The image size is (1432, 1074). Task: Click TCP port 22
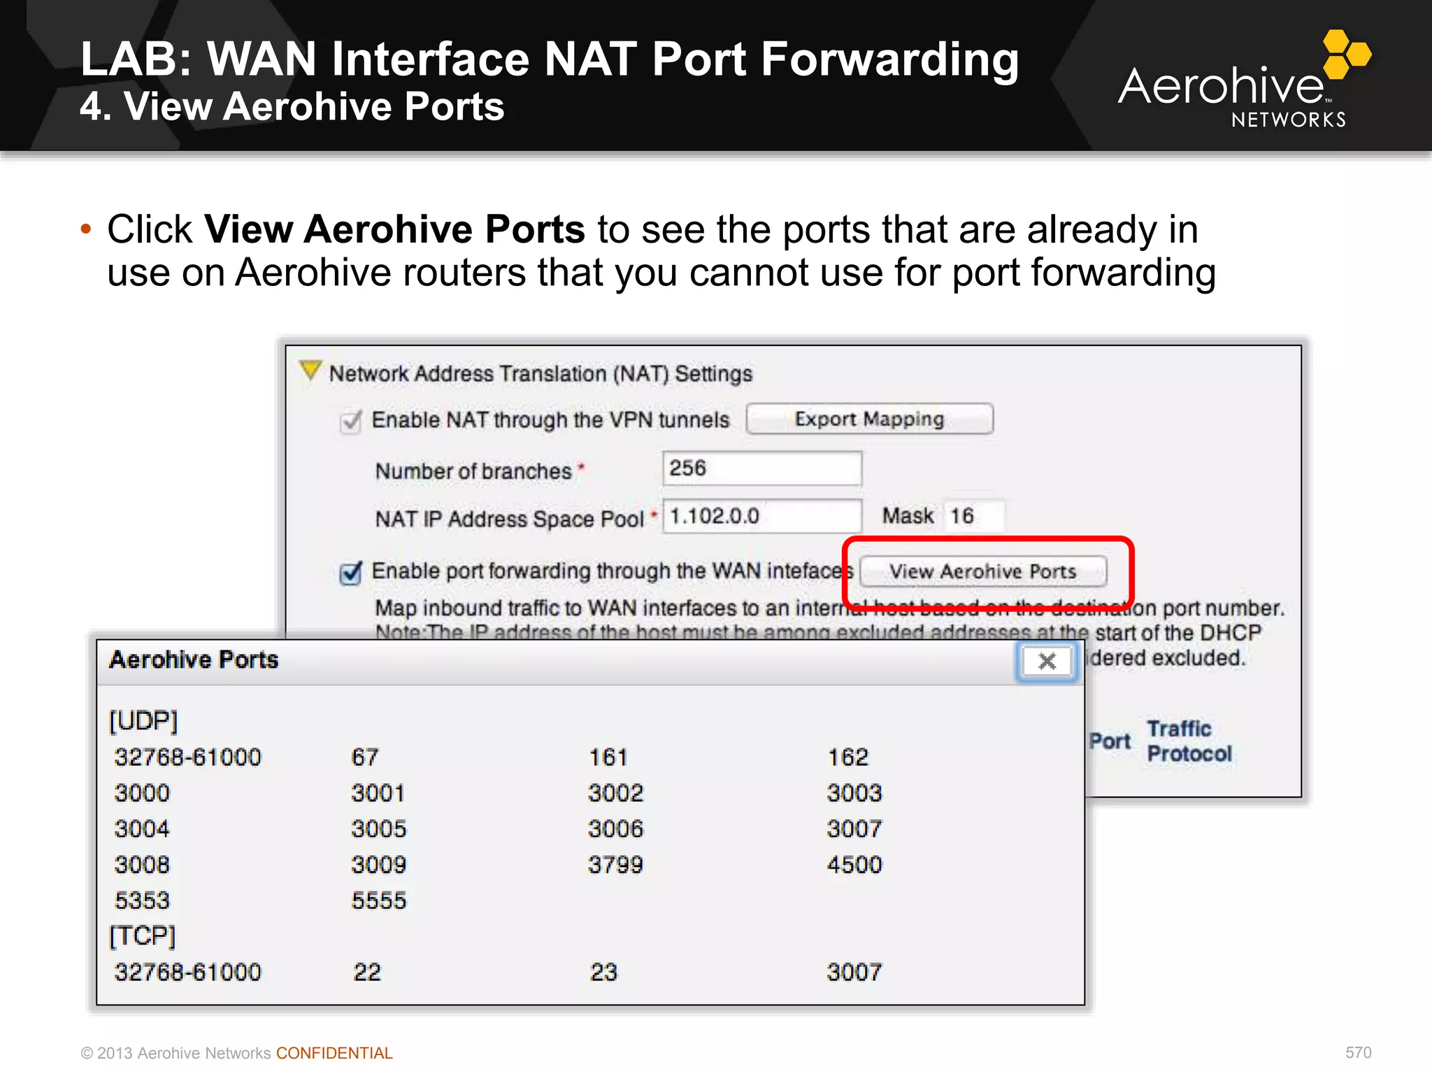[x=367, y=971]
